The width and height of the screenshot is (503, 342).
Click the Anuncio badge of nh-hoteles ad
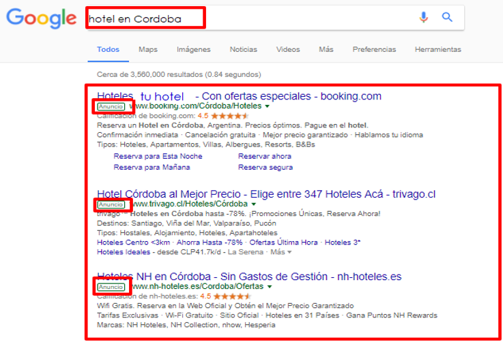(x=111, y=287)
